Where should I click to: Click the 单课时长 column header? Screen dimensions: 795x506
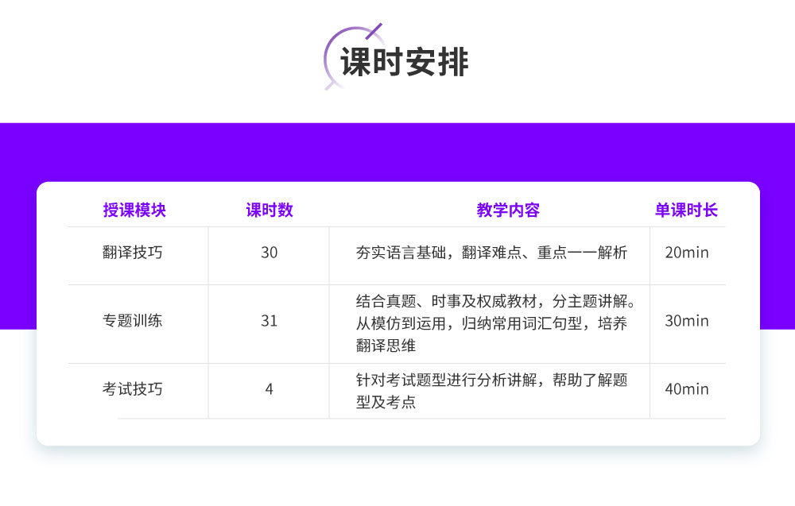point(686,210)
